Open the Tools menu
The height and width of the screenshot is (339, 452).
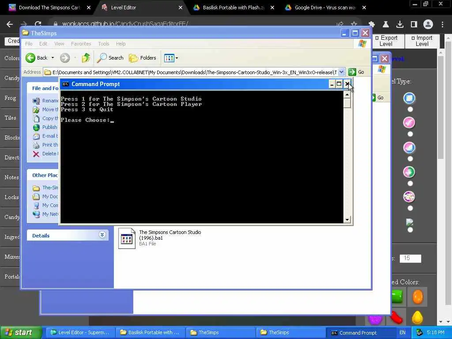pyautogui.click(x=103, y=44)
